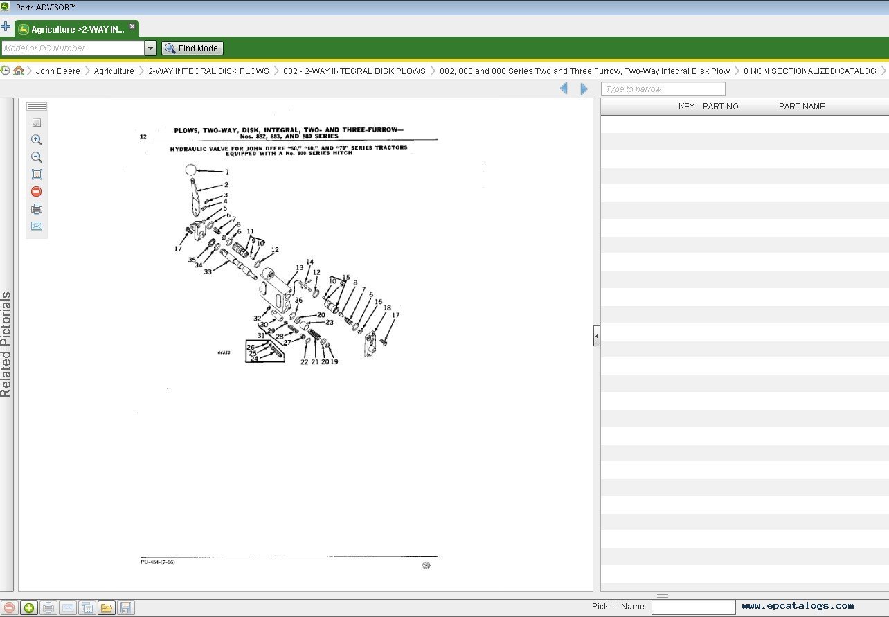
Task: Click the green add-to-picklist icon at the bottom
Action: point(29,607)
